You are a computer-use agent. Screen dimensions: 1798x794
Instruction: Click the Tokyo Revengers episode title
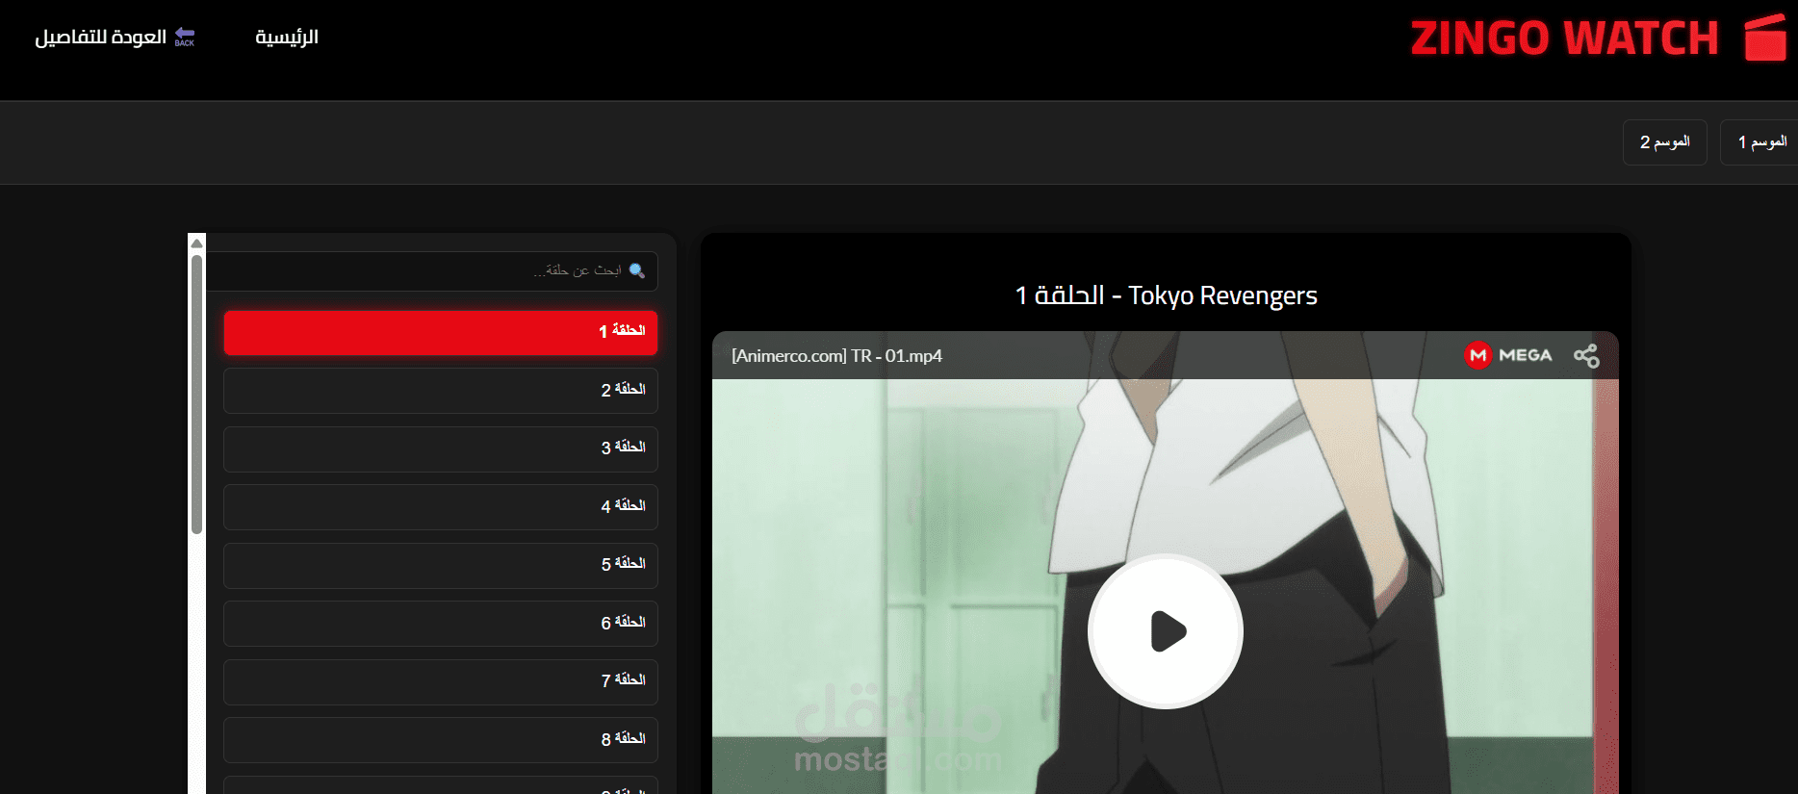click(x=1166, y=295)
